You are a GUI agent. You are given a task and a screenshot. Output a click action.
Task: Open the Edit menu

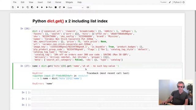pyautogui.click(x=23, y=2)
